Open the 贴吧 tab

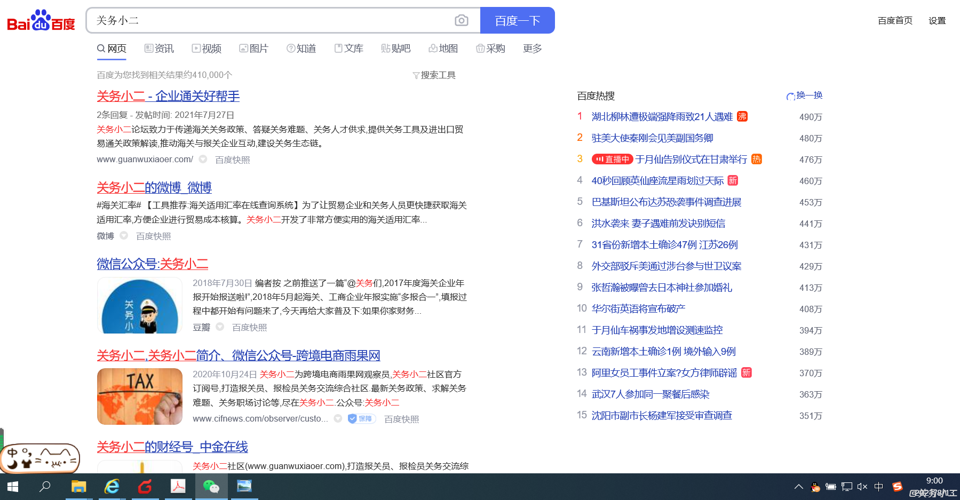[x=395, y=49]
